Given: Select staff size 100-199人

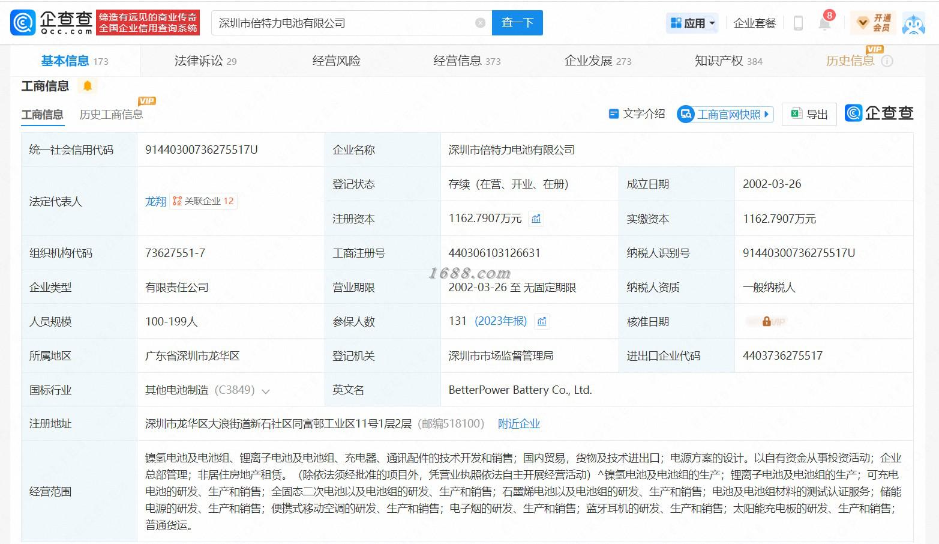Looking at the screenshot, I should coord(171,321).
